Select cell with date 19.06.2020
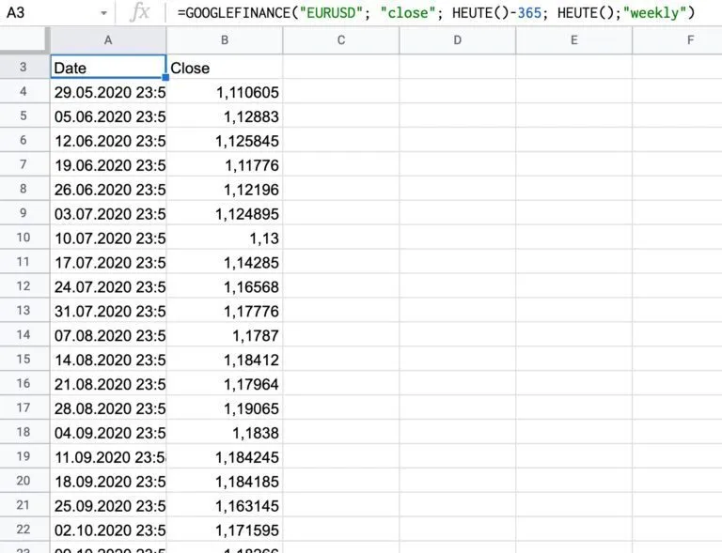This screenshot has width=722, height=553. (x=108, y=164)
